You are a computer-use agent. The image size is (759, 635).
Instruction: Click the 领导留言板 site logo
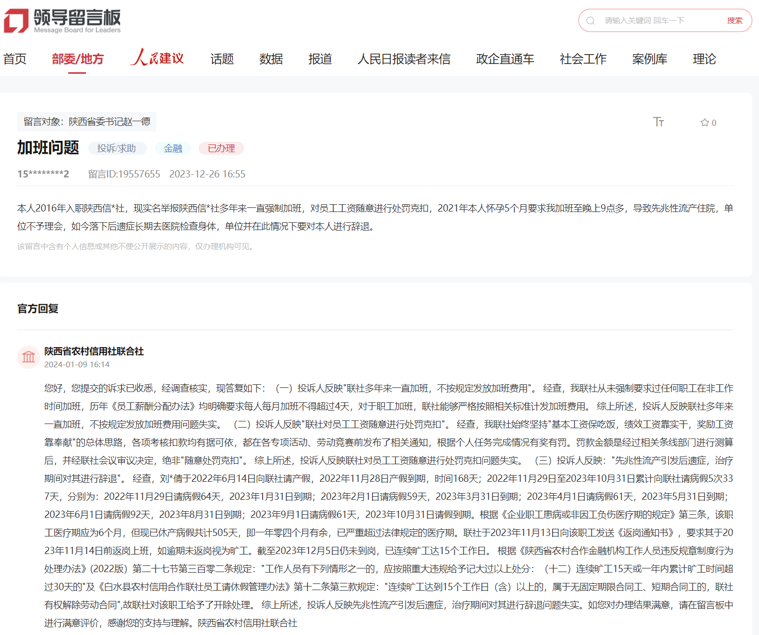(x=62, y=21)
